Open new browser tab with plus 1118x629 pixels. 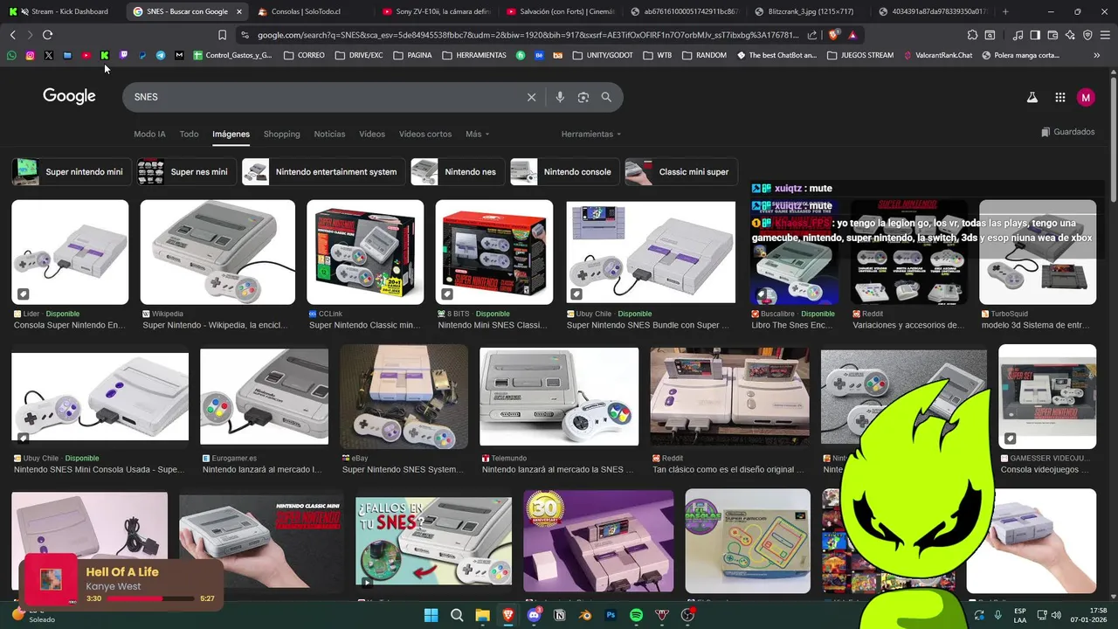(x=1005, y=11)
